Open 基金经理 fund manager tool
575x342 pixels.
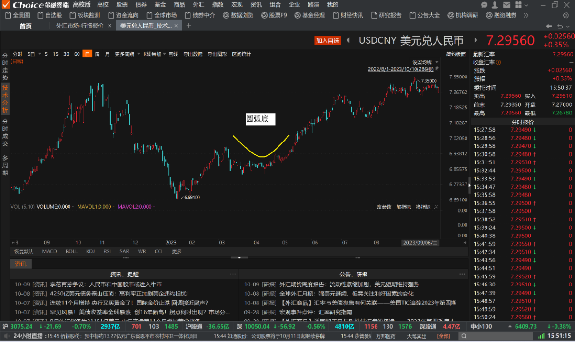point(309,15)
